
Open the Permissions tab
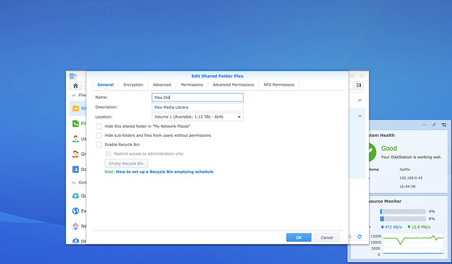coord(192,85)
